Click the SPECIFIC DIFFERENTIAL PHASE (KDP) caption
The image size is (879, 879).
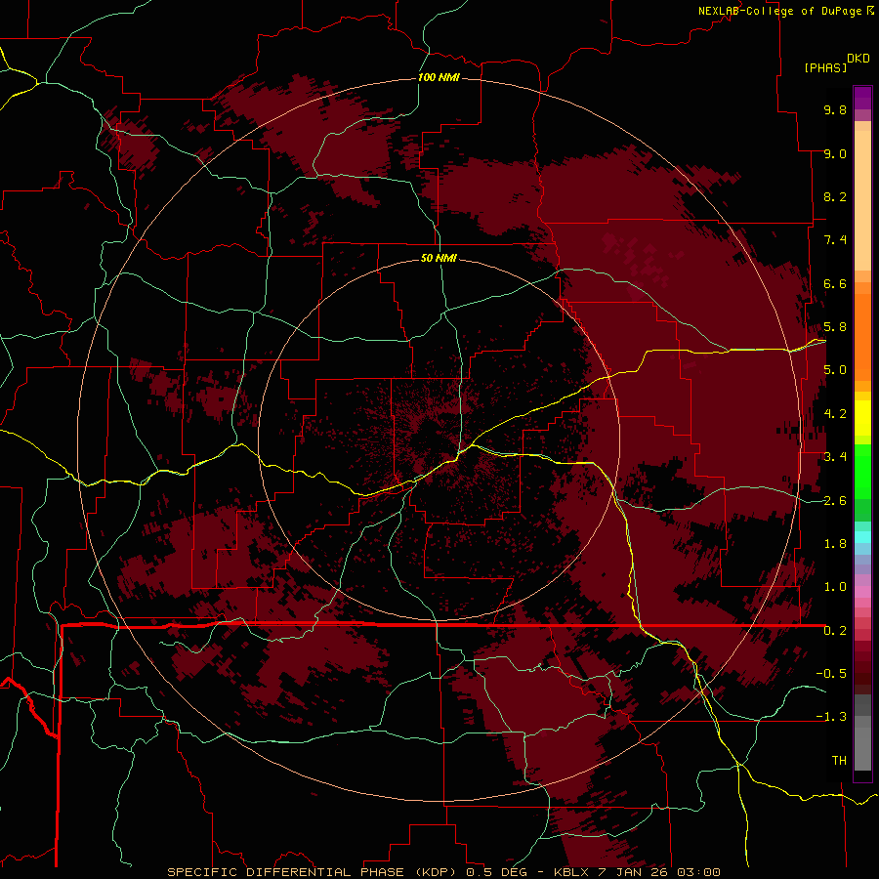click(x=312, y=872)
